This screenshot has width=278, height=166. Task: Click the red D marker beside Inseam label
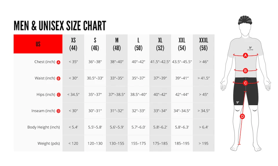coord(58,111)
